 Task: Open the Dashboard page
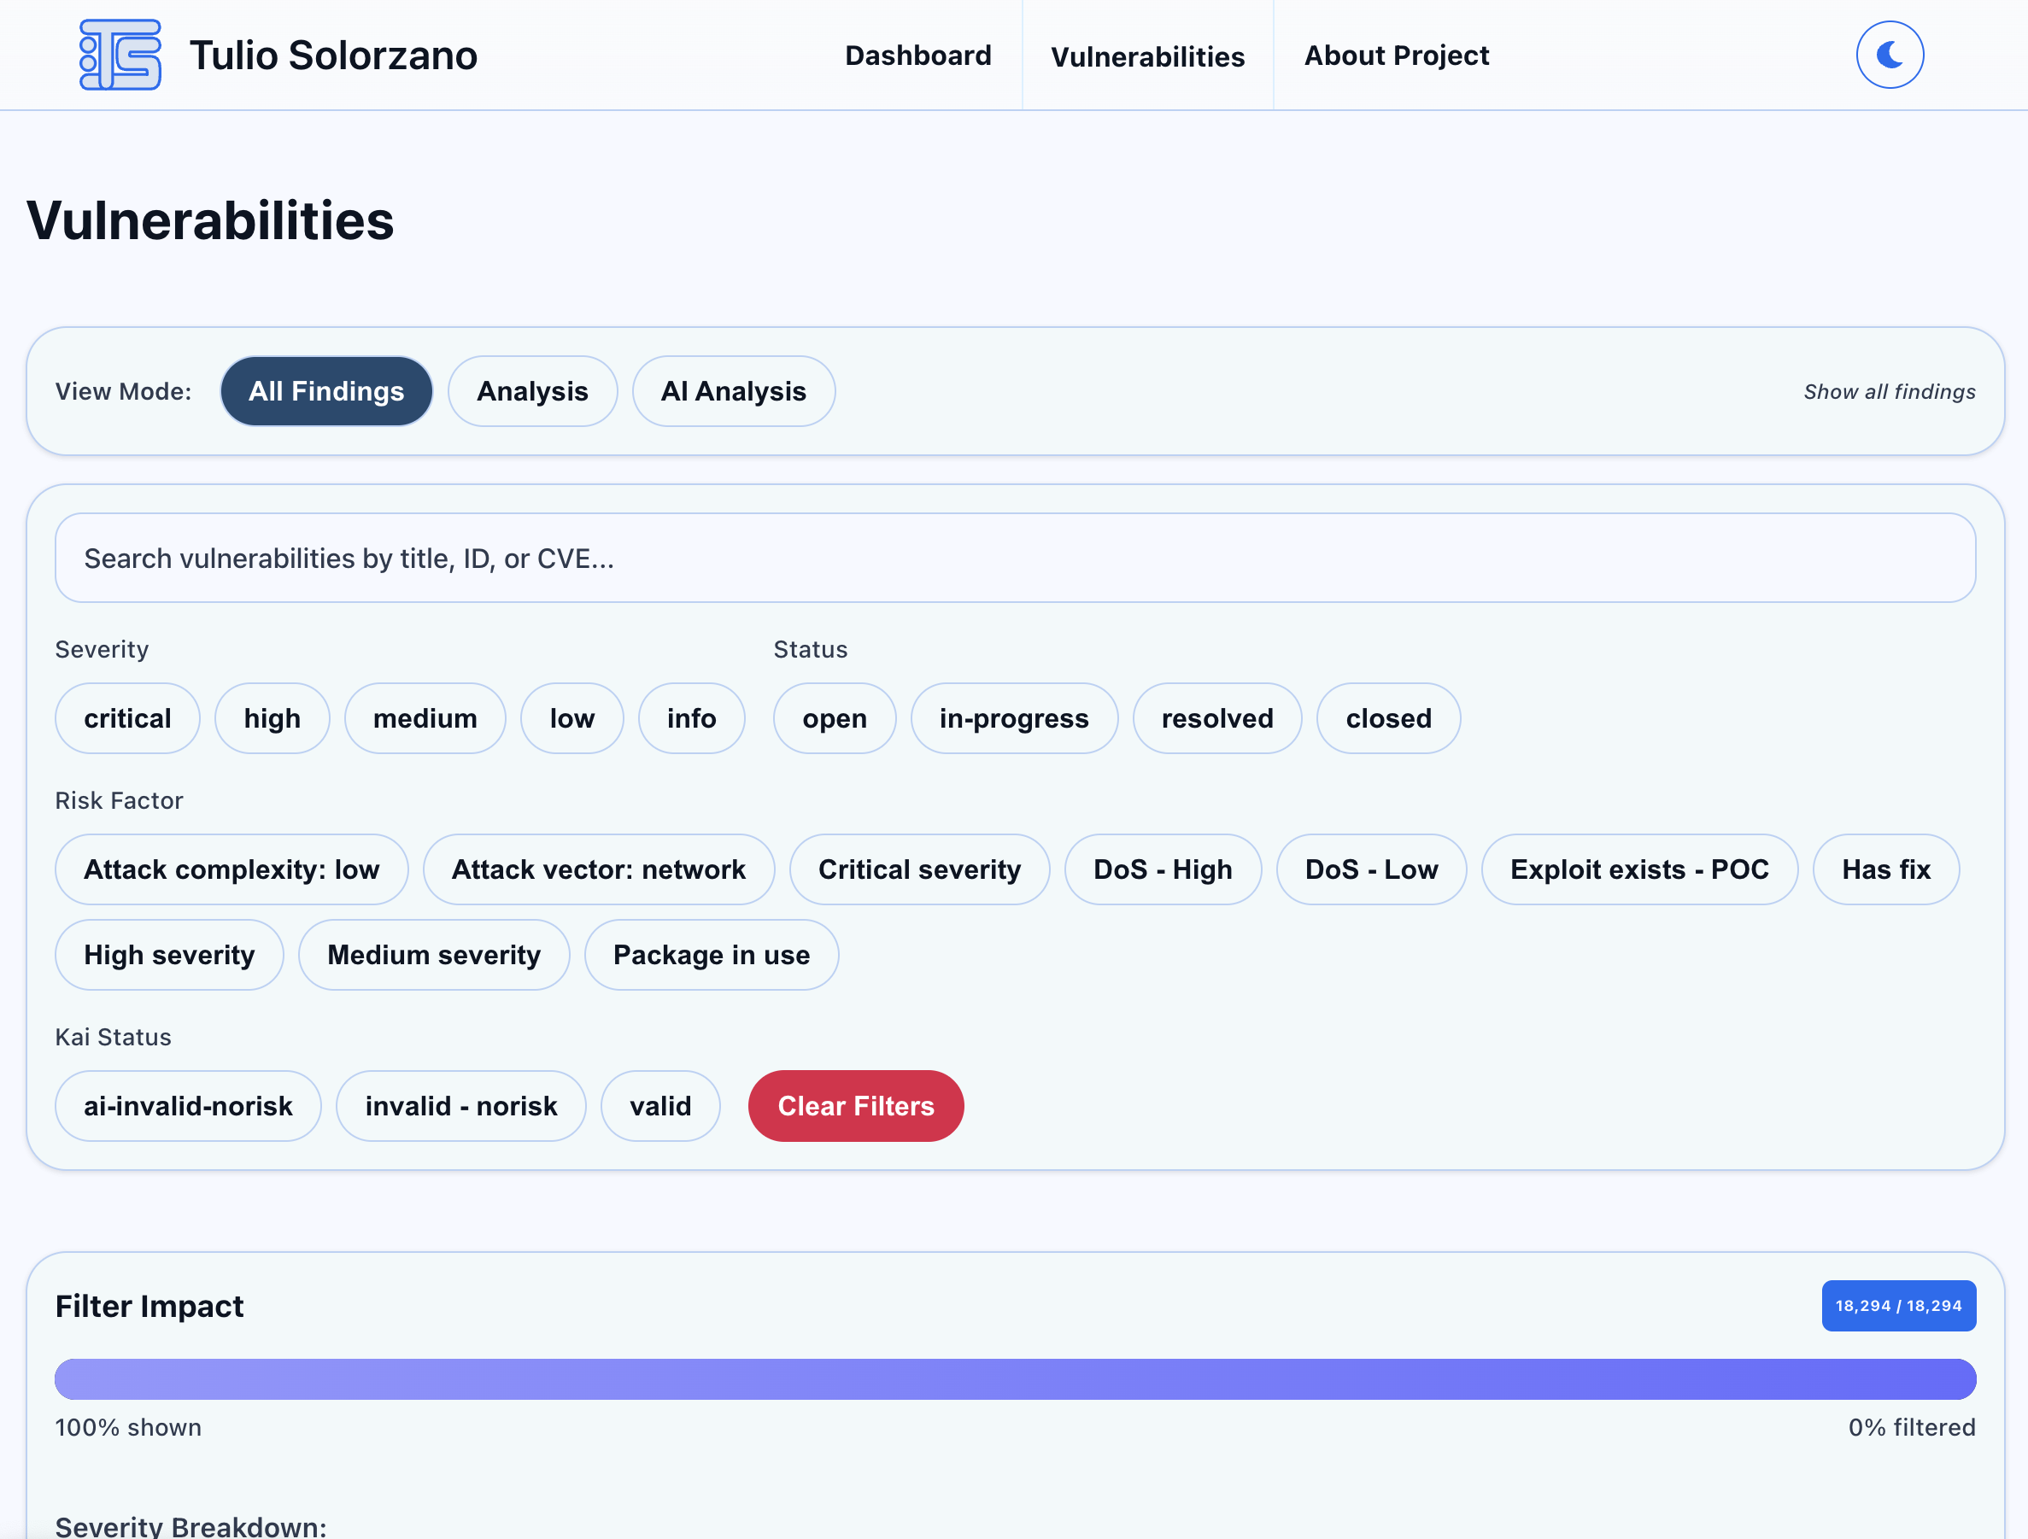click(x=917, y=55)
